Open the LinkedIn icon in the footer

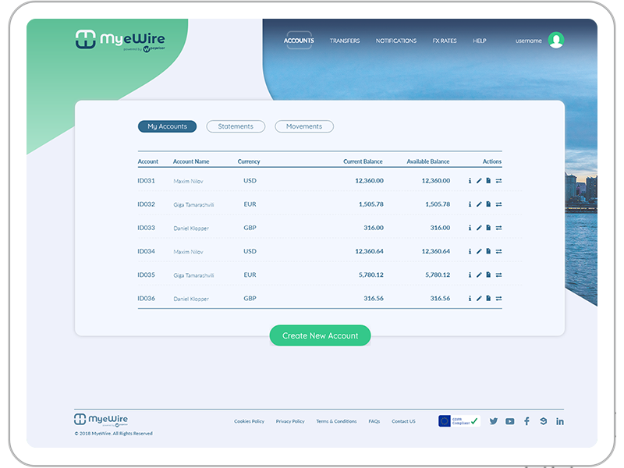560,421
